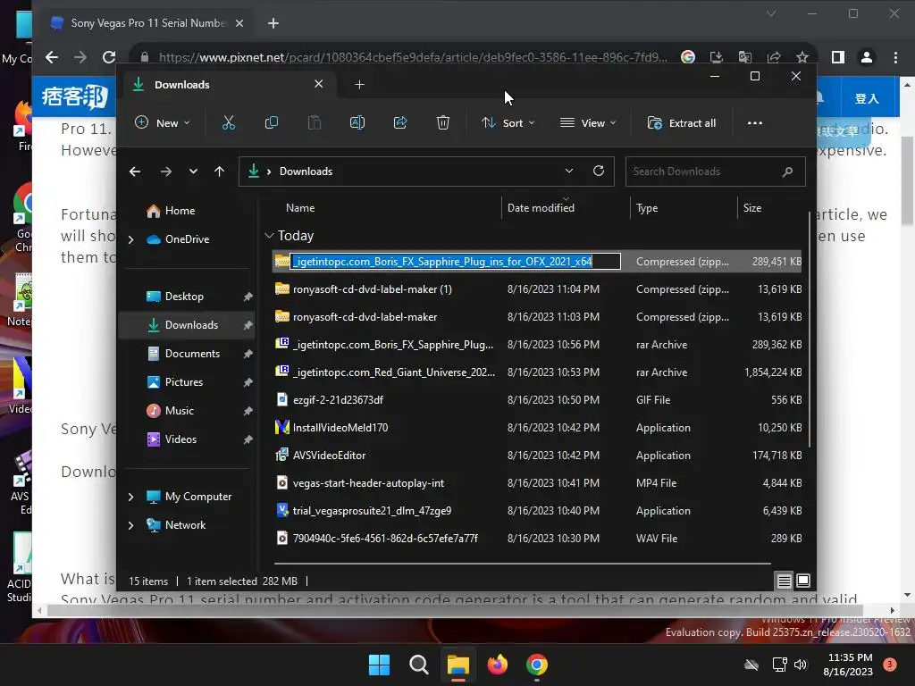Go back in the Chrome browser

(52, 57)
